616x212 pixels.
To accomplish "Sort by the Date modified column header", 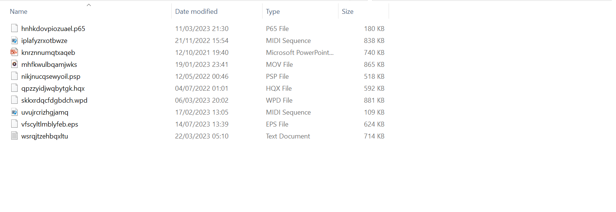I will (196, 12).
